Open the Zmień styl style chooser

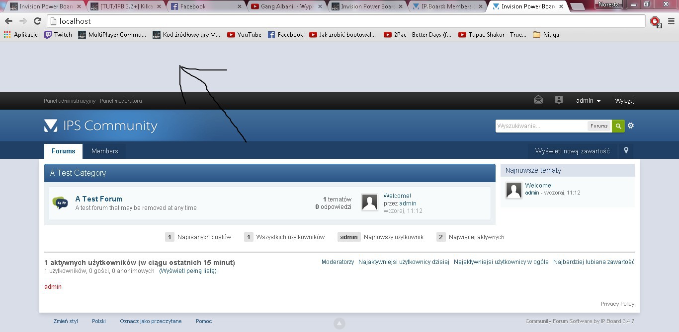click(x=66, y=321)
